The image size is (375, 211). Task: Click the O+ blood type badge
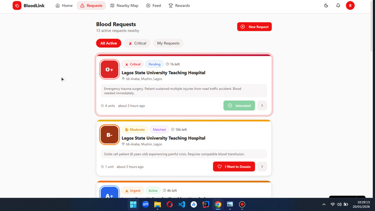pos(109,69)
